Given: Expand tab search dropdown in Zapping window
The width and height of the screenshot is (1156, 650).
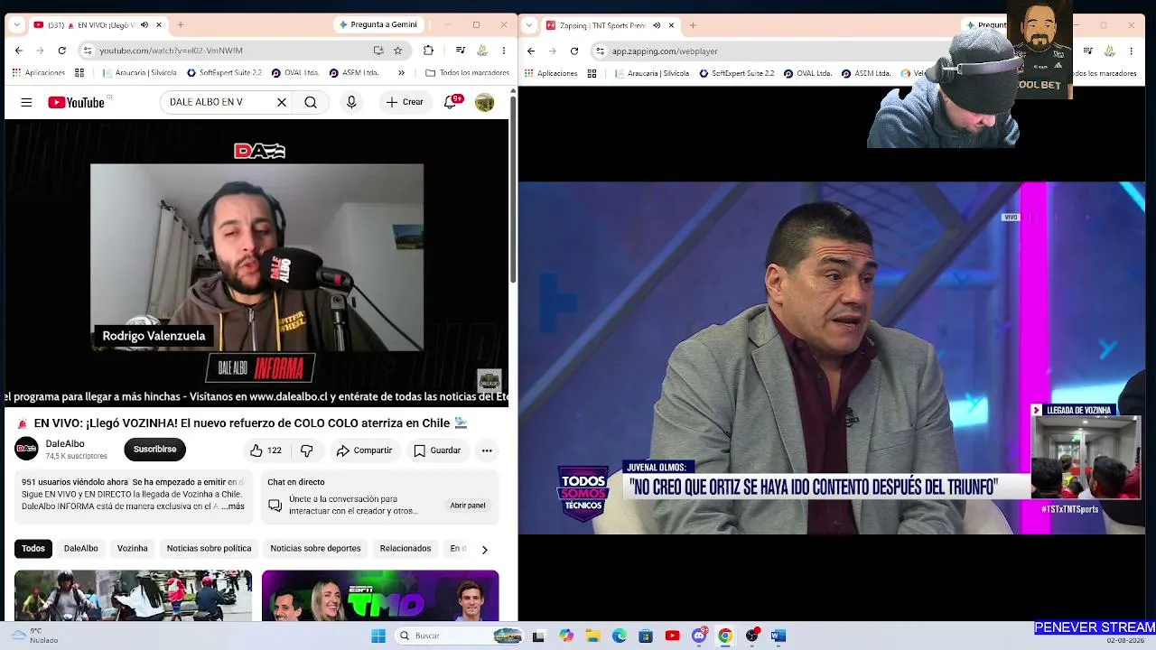Looking at the screenshot, I should (529, 25).
